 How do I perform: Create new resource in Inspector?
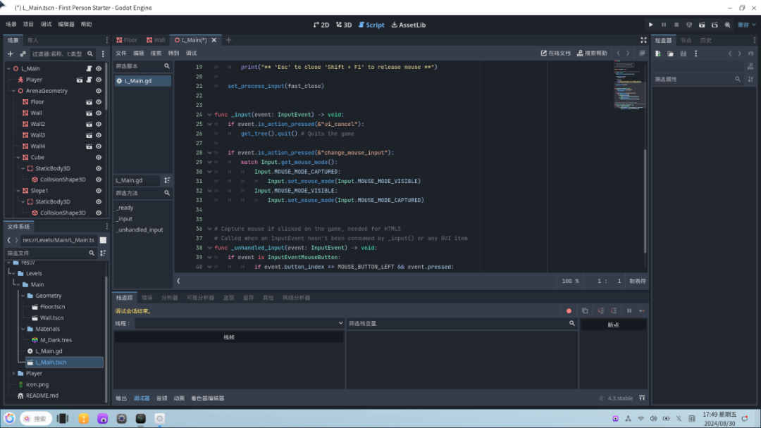coord(658,53)
